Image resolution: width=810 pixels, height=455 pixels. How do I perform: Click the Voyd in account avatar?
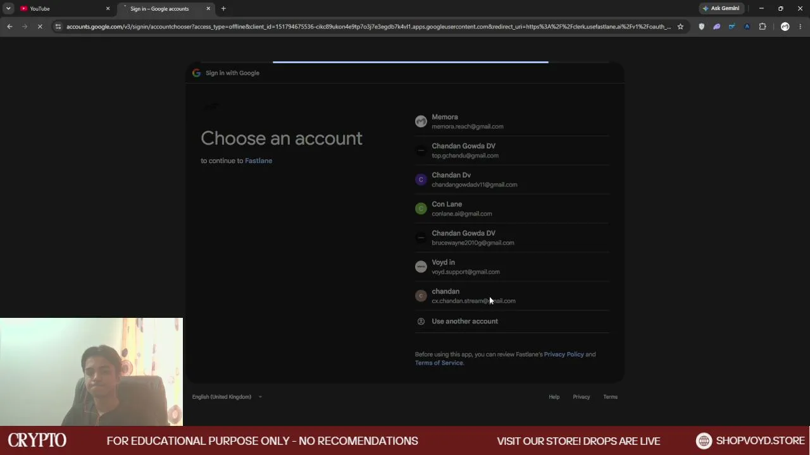pos(421,267)
